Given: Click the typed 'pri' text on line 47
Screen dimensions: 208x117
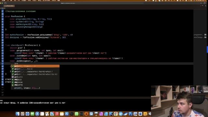Looking at the screenshot, I should tap(16, 64).
